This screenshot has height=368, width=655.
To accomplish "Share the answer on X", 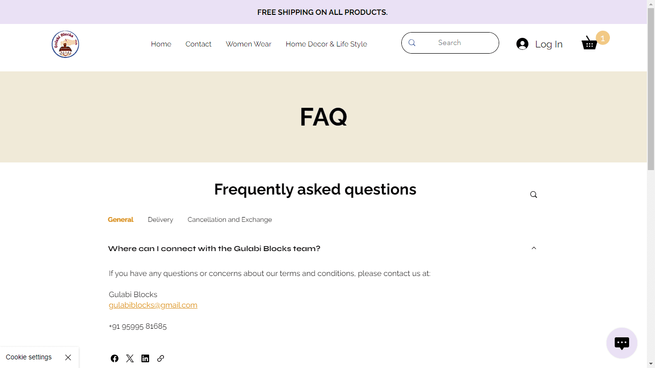I will pyautogui.click(x=130, y=358).
